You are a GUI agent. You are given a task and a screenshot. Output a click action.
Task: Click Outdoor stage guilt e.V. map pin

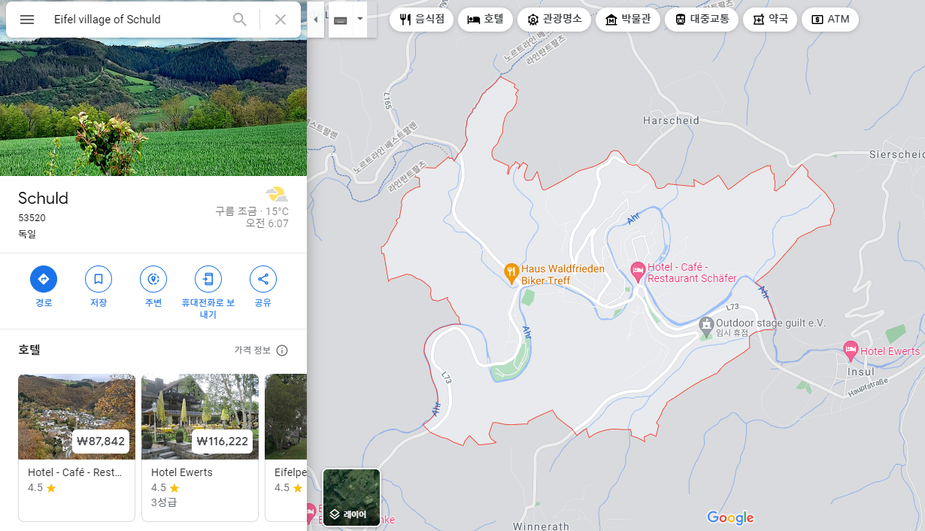point(705,326)
